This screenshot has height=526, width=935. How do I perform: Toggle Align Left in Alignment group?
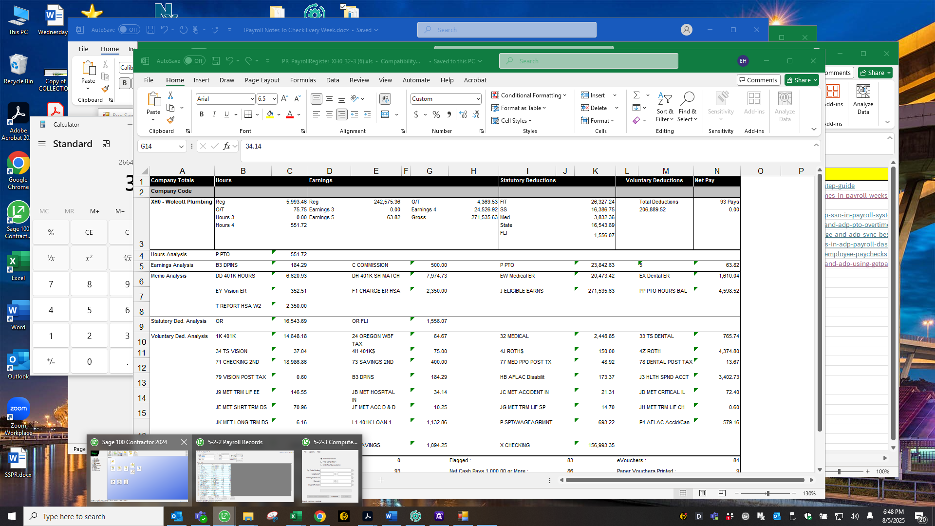(x=317, y=114)
